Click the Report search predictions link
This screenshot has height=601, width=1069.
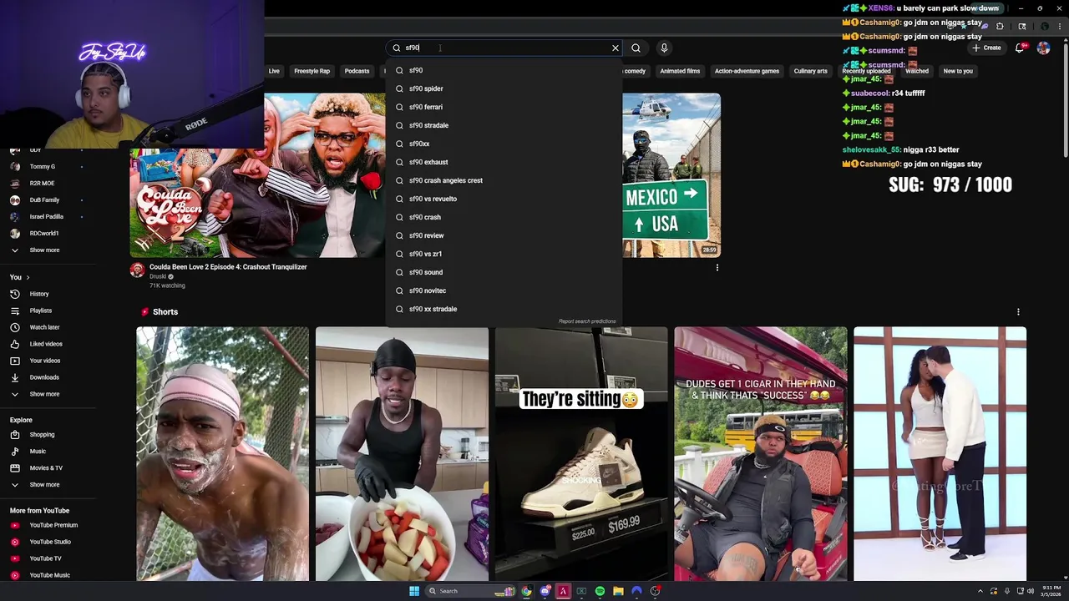tap(587, 321)
